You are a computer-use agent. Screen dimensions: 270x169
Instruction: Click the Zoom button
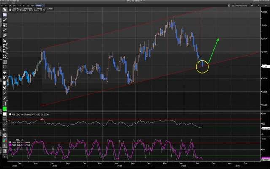[50, 8]
